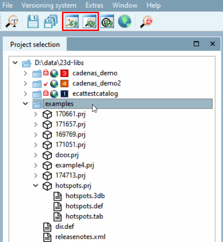Expand the 170661.prj project node
Image resolution: width=223 pixels, height=242 pixels.
(36, 114)
